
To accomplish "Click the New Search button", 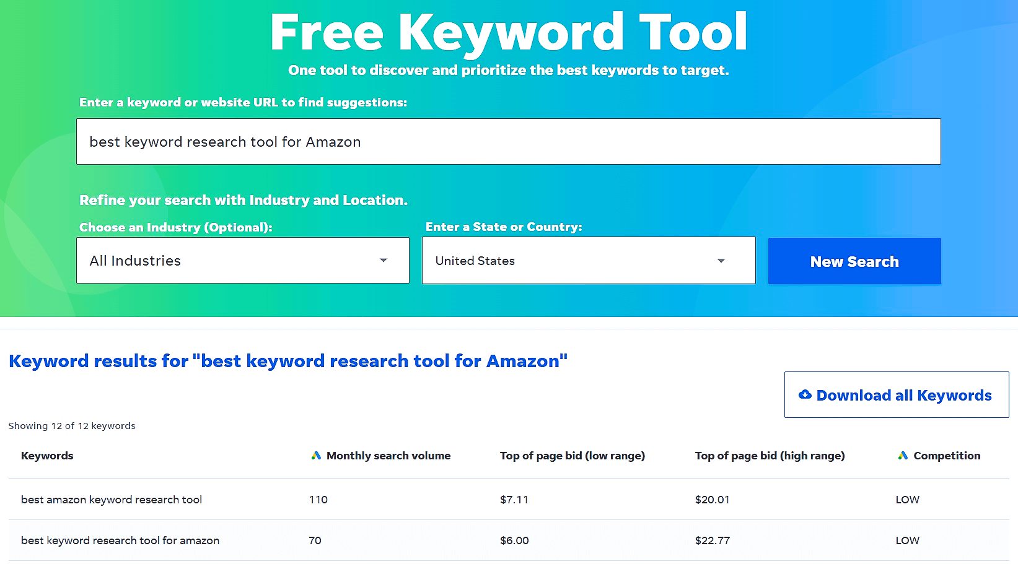I will (854, 261).
